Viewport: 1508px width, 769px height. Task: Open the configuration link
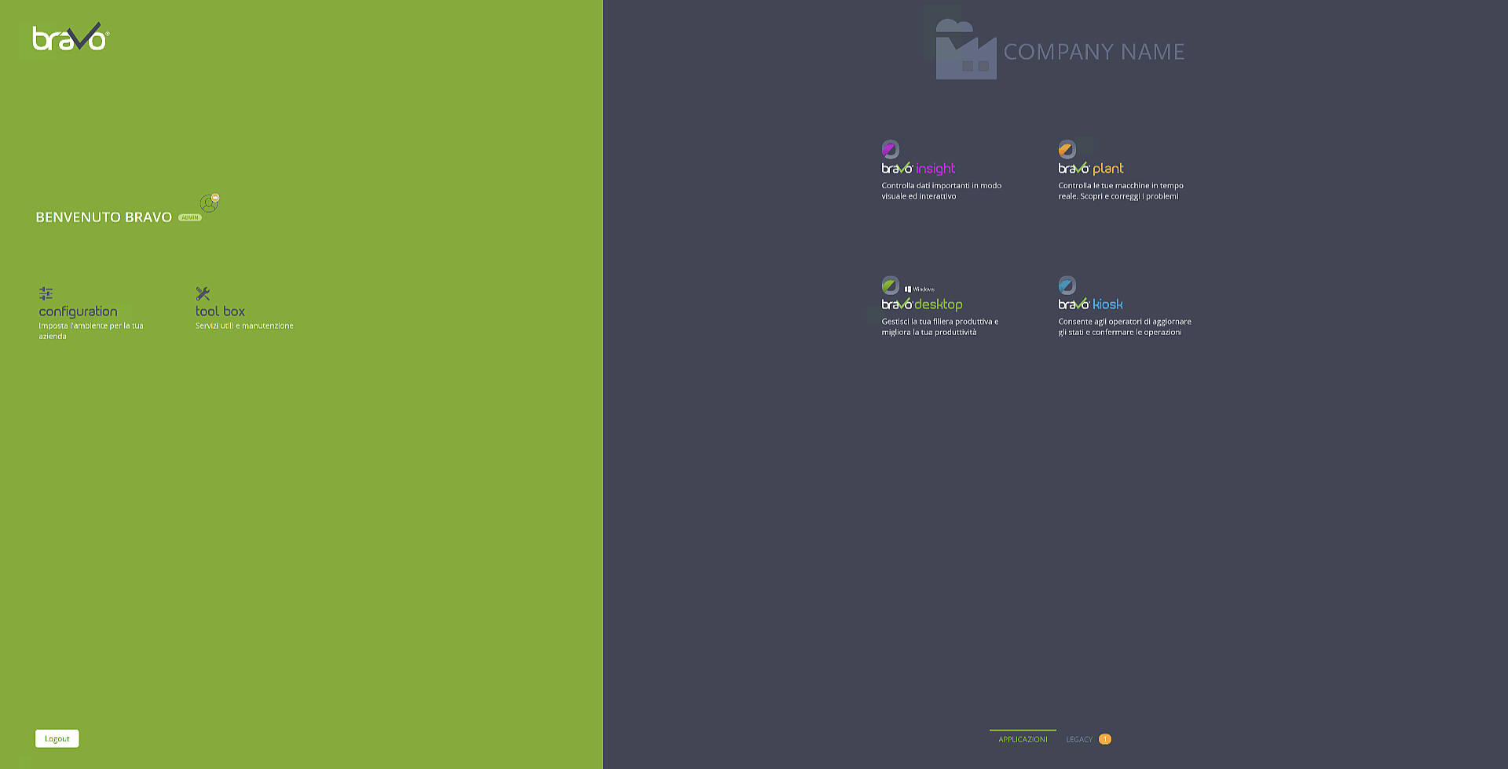click(78, 312)
